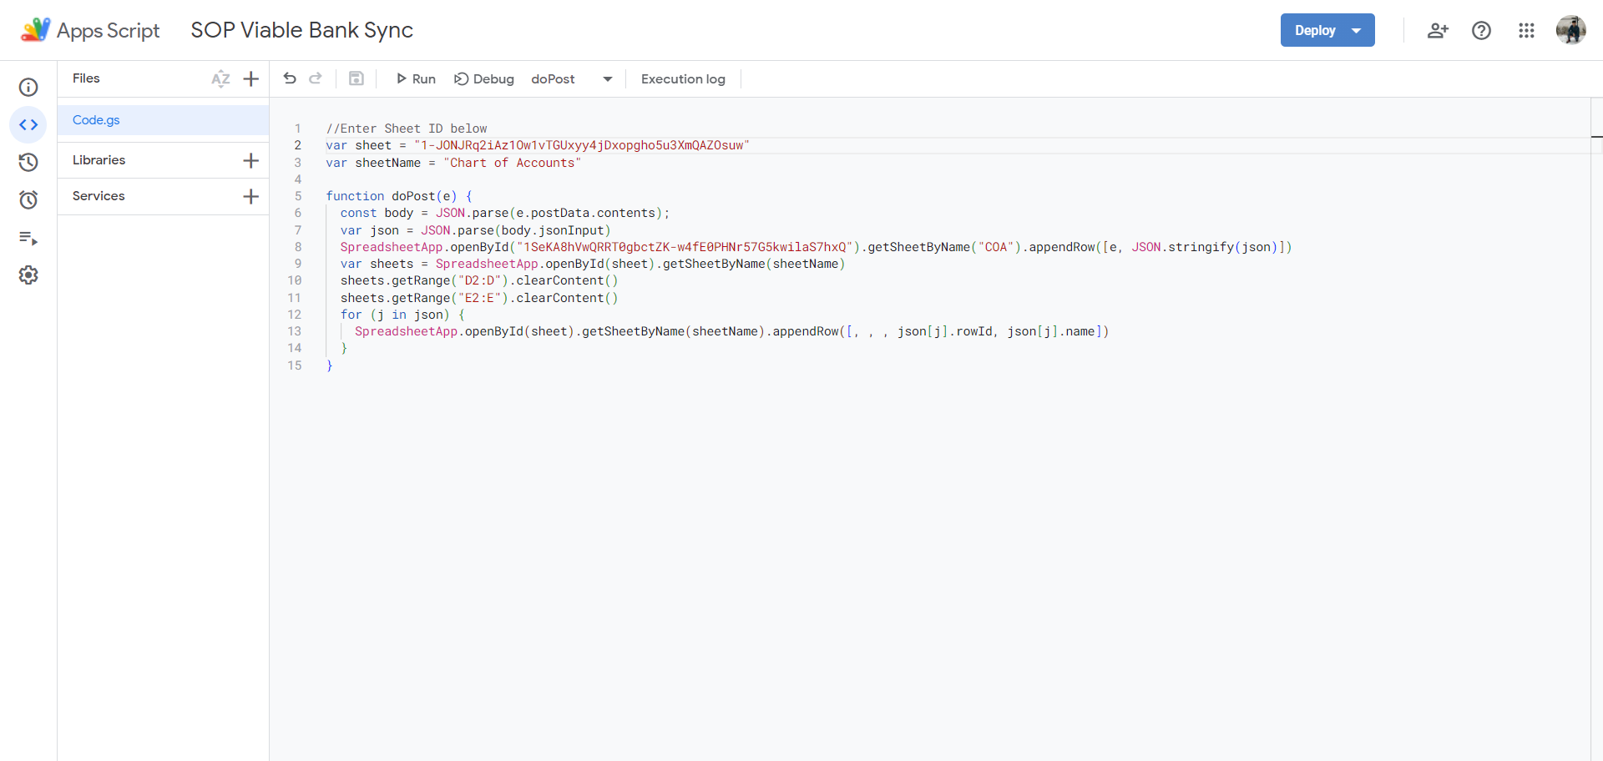Click the "COA" string on line 8
Screen dimensions: 1603x761
pos(996,247)
